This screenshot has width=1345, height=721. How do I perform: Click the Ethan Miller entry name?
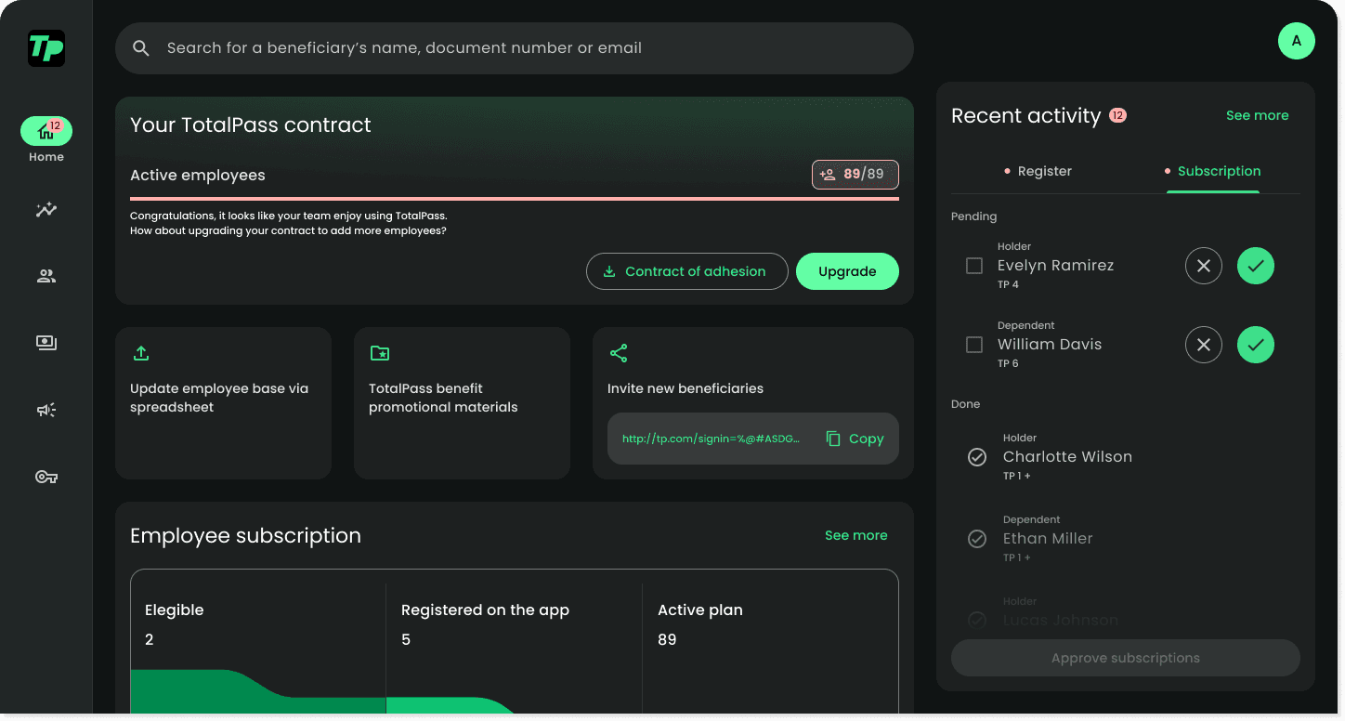point(1048,539)
